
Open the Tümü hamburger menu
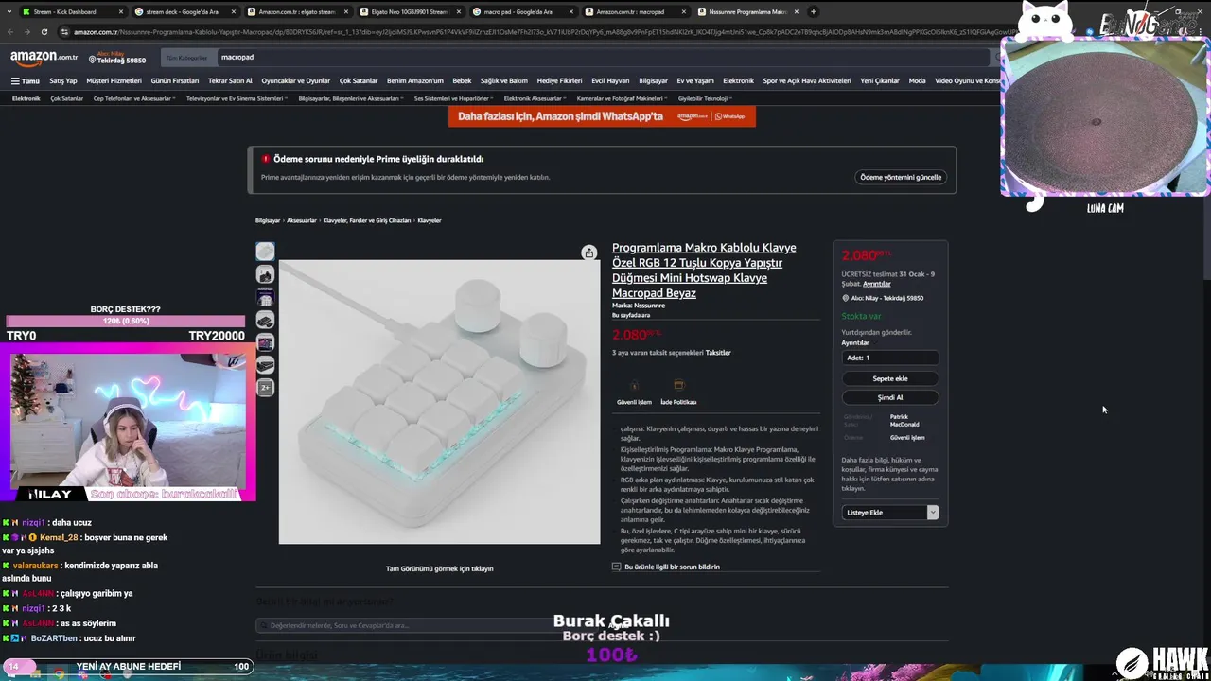(26, 81)
